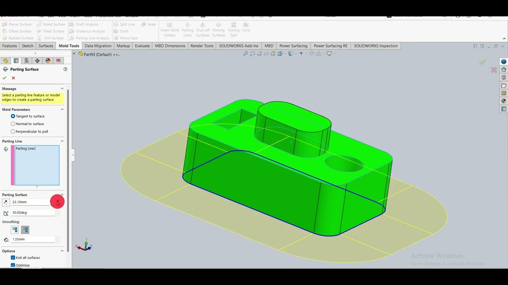This screenshot has height=285, width=508.
Task: Open Parting Surface help icon
Action: (x=65, y=69)
